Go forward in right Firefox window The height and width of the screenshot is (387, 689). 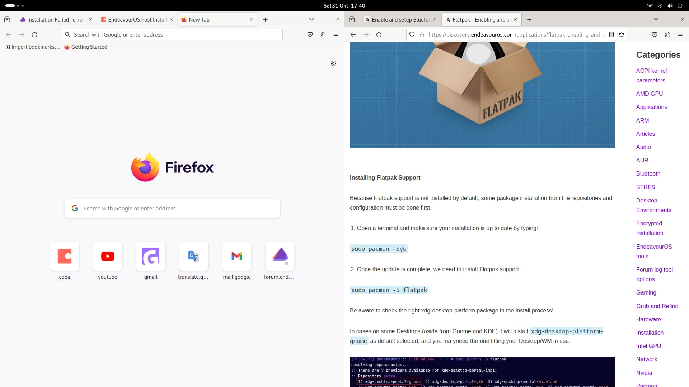tap(366, 34)
